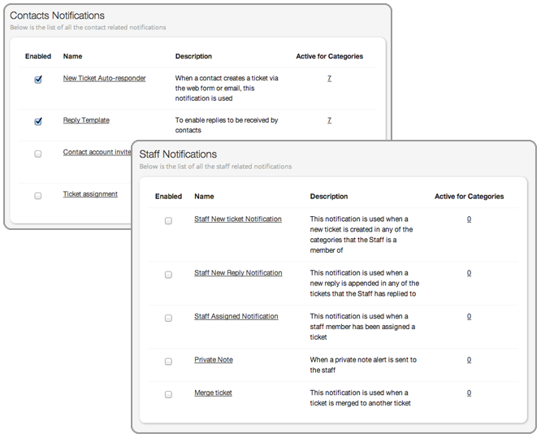The image size is (541, 438).
Task: Disable the New Ticket Auto-responder checkbox
Action: tap(38, 80)
